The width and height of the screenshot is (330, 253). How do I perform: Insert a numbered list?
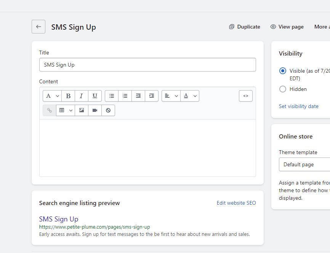tap(125, 96)
